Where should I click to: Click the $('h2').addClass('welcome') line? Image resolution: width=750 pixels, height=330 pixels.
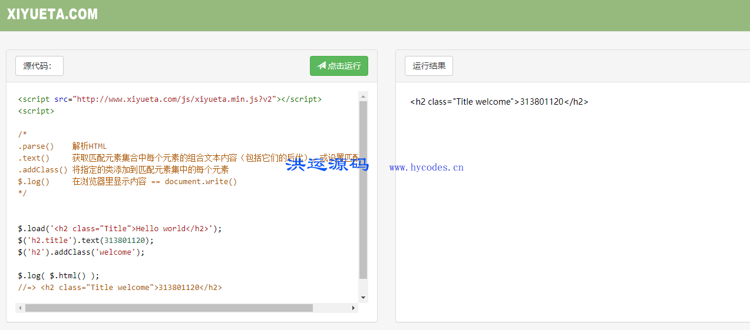click(x=81, y=252)
